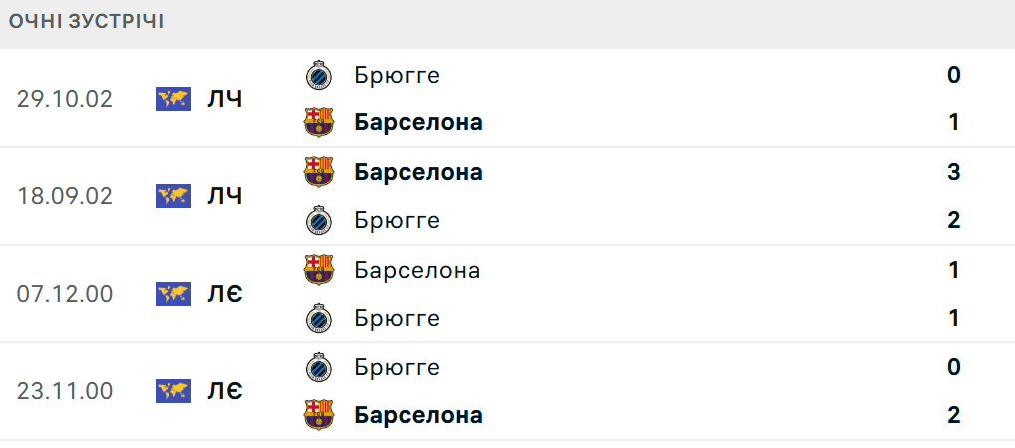Open Барселона team link in 07.12.00 match
This screenshot has height=448, width=1015.
(x=417, y=270)
